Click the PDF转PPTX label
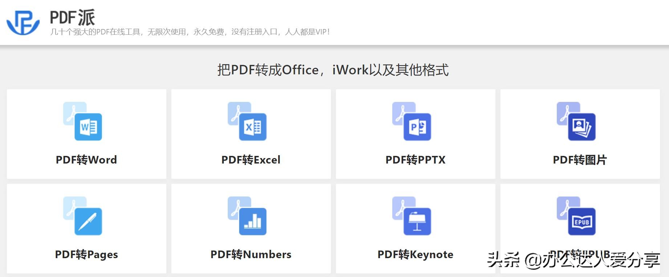The height and width of the screenshot is (277, 669). (415, 160)
